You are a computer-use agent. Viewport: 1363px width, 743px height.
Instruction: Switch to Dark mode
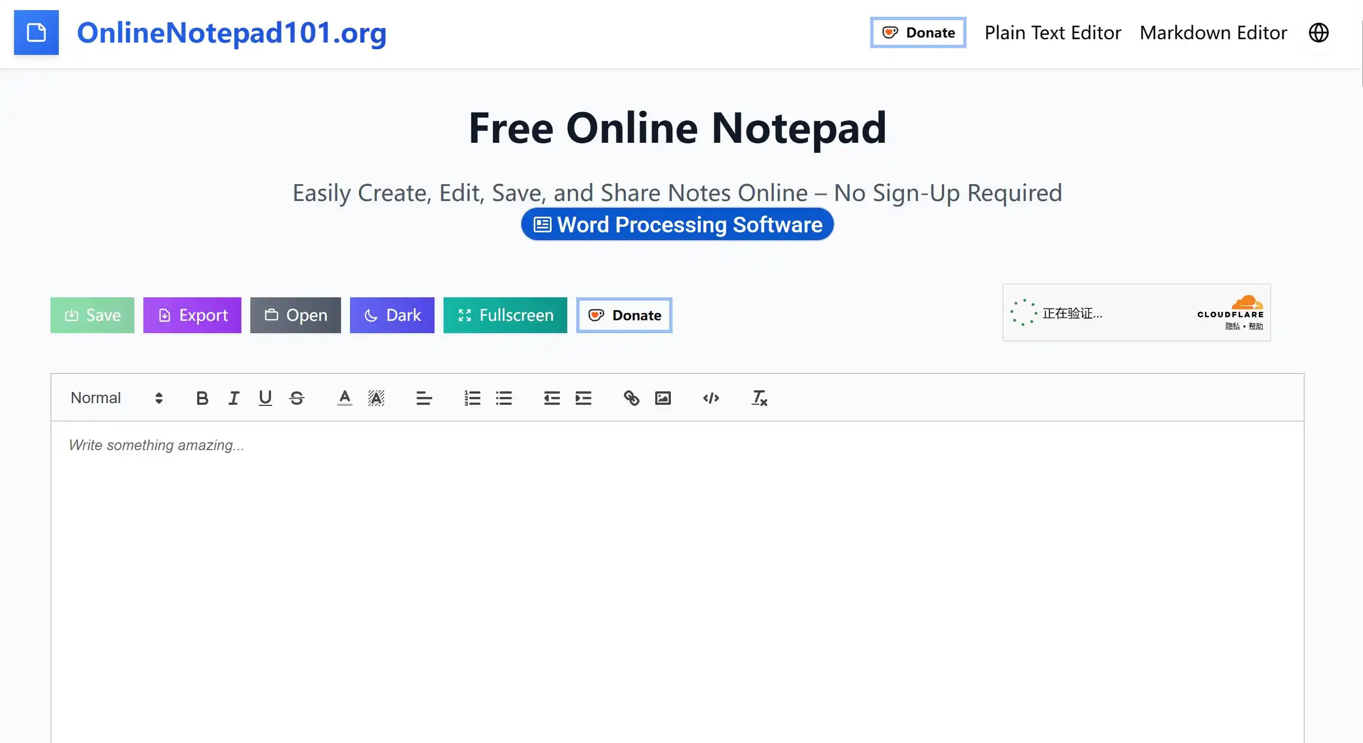(x=392, y=315)
